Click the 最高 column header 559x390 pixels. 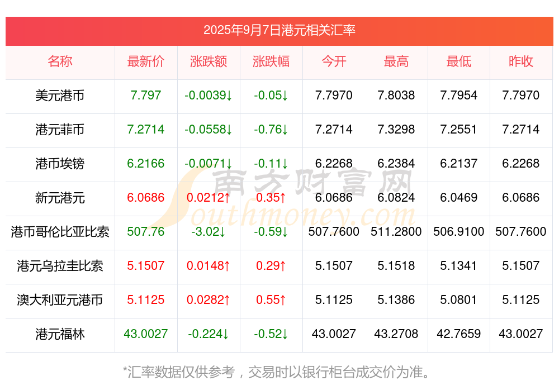396,61
